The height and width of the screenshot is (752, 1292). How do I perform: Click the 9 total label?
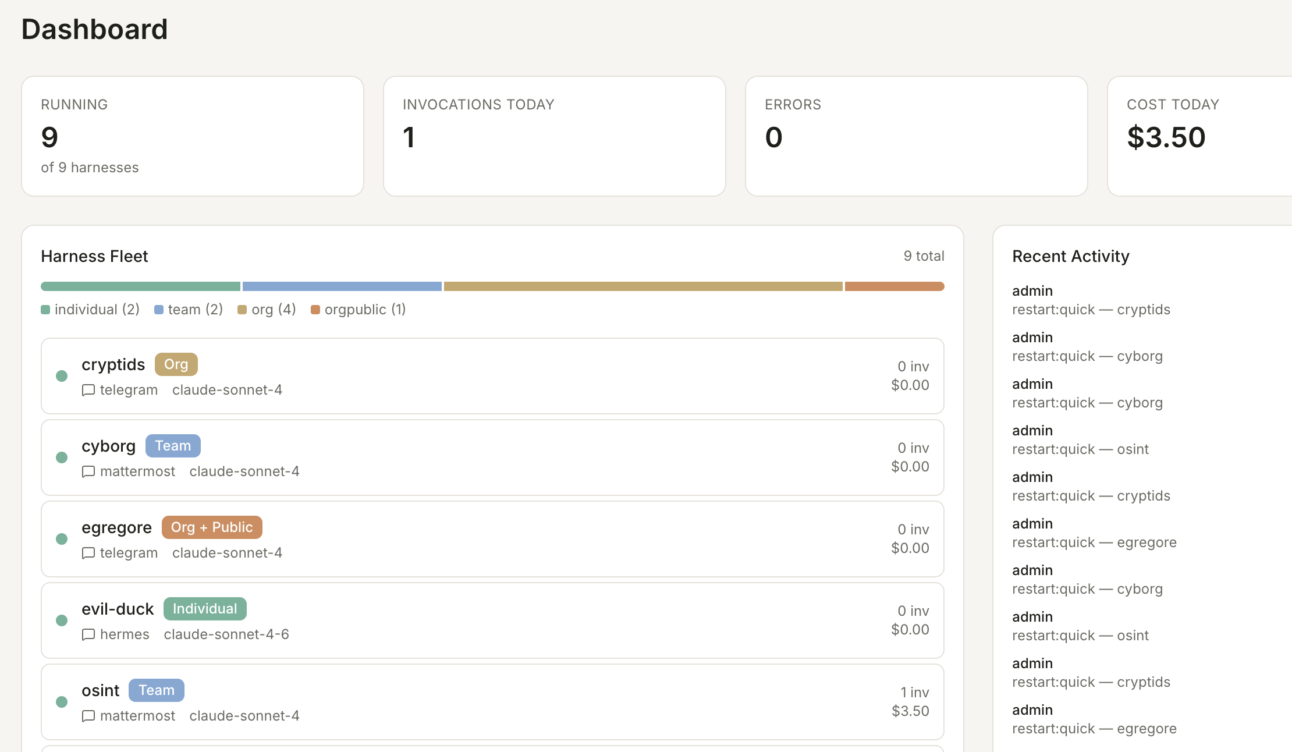coord(924,256)
